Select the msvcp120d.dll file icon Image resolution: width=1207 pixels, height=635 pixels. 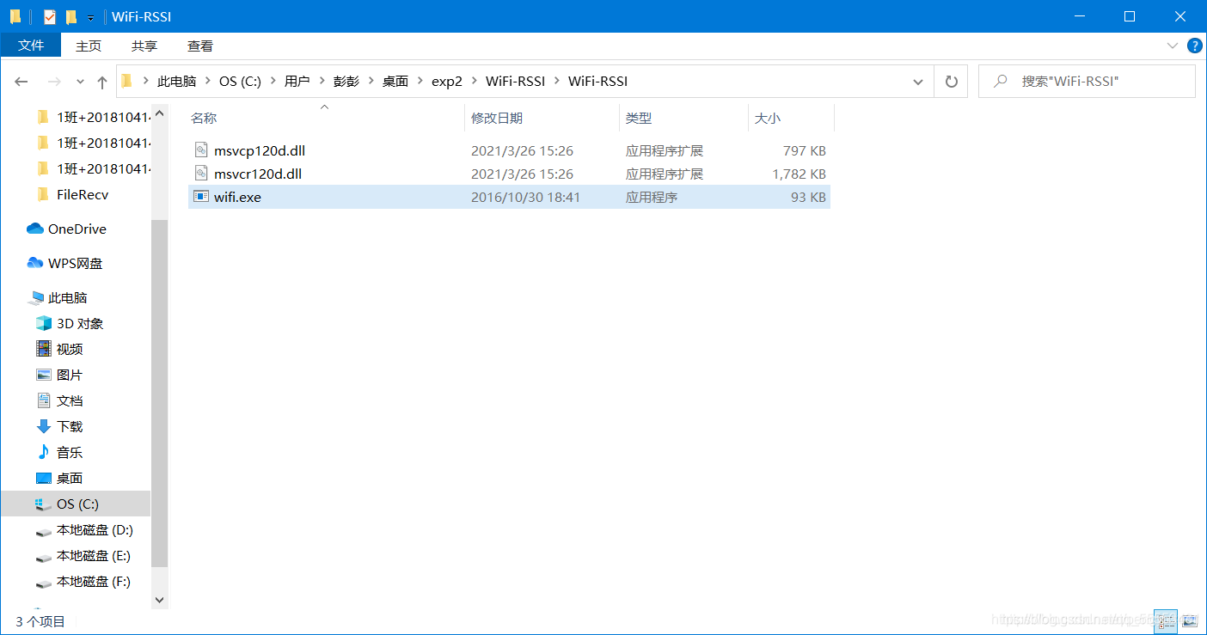point(201,150)
